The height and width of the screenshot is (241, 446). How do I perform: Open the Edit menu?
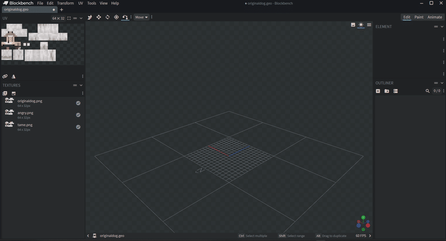(50, 3)
